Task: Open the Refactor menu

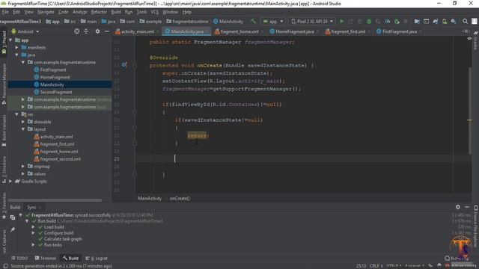Action: [99, 12]
